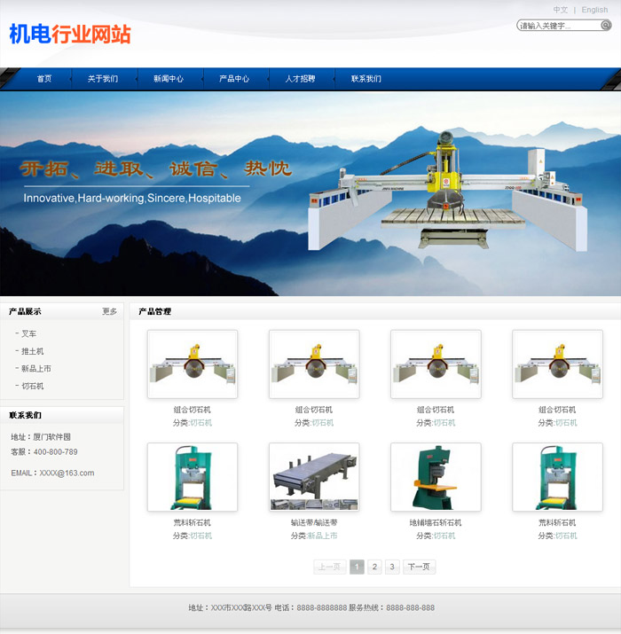Click the 下一页 next page button

click(419, 567)
